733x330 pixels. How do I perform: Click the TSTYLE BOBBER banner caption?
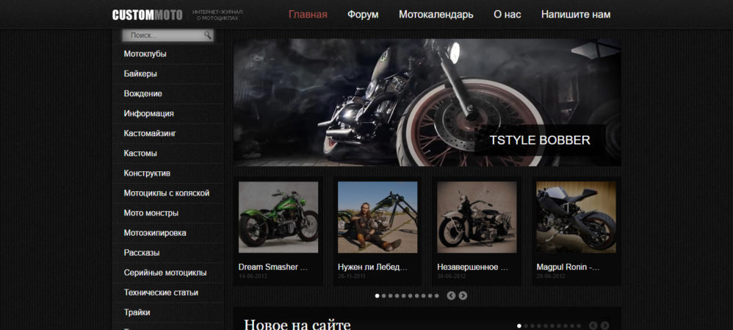(540, 140)
